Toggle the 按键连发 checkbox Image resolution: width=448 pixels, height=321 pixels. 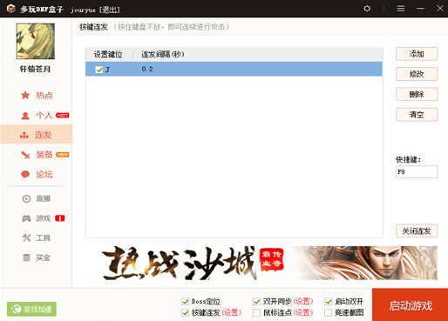(x=185, y=312)
